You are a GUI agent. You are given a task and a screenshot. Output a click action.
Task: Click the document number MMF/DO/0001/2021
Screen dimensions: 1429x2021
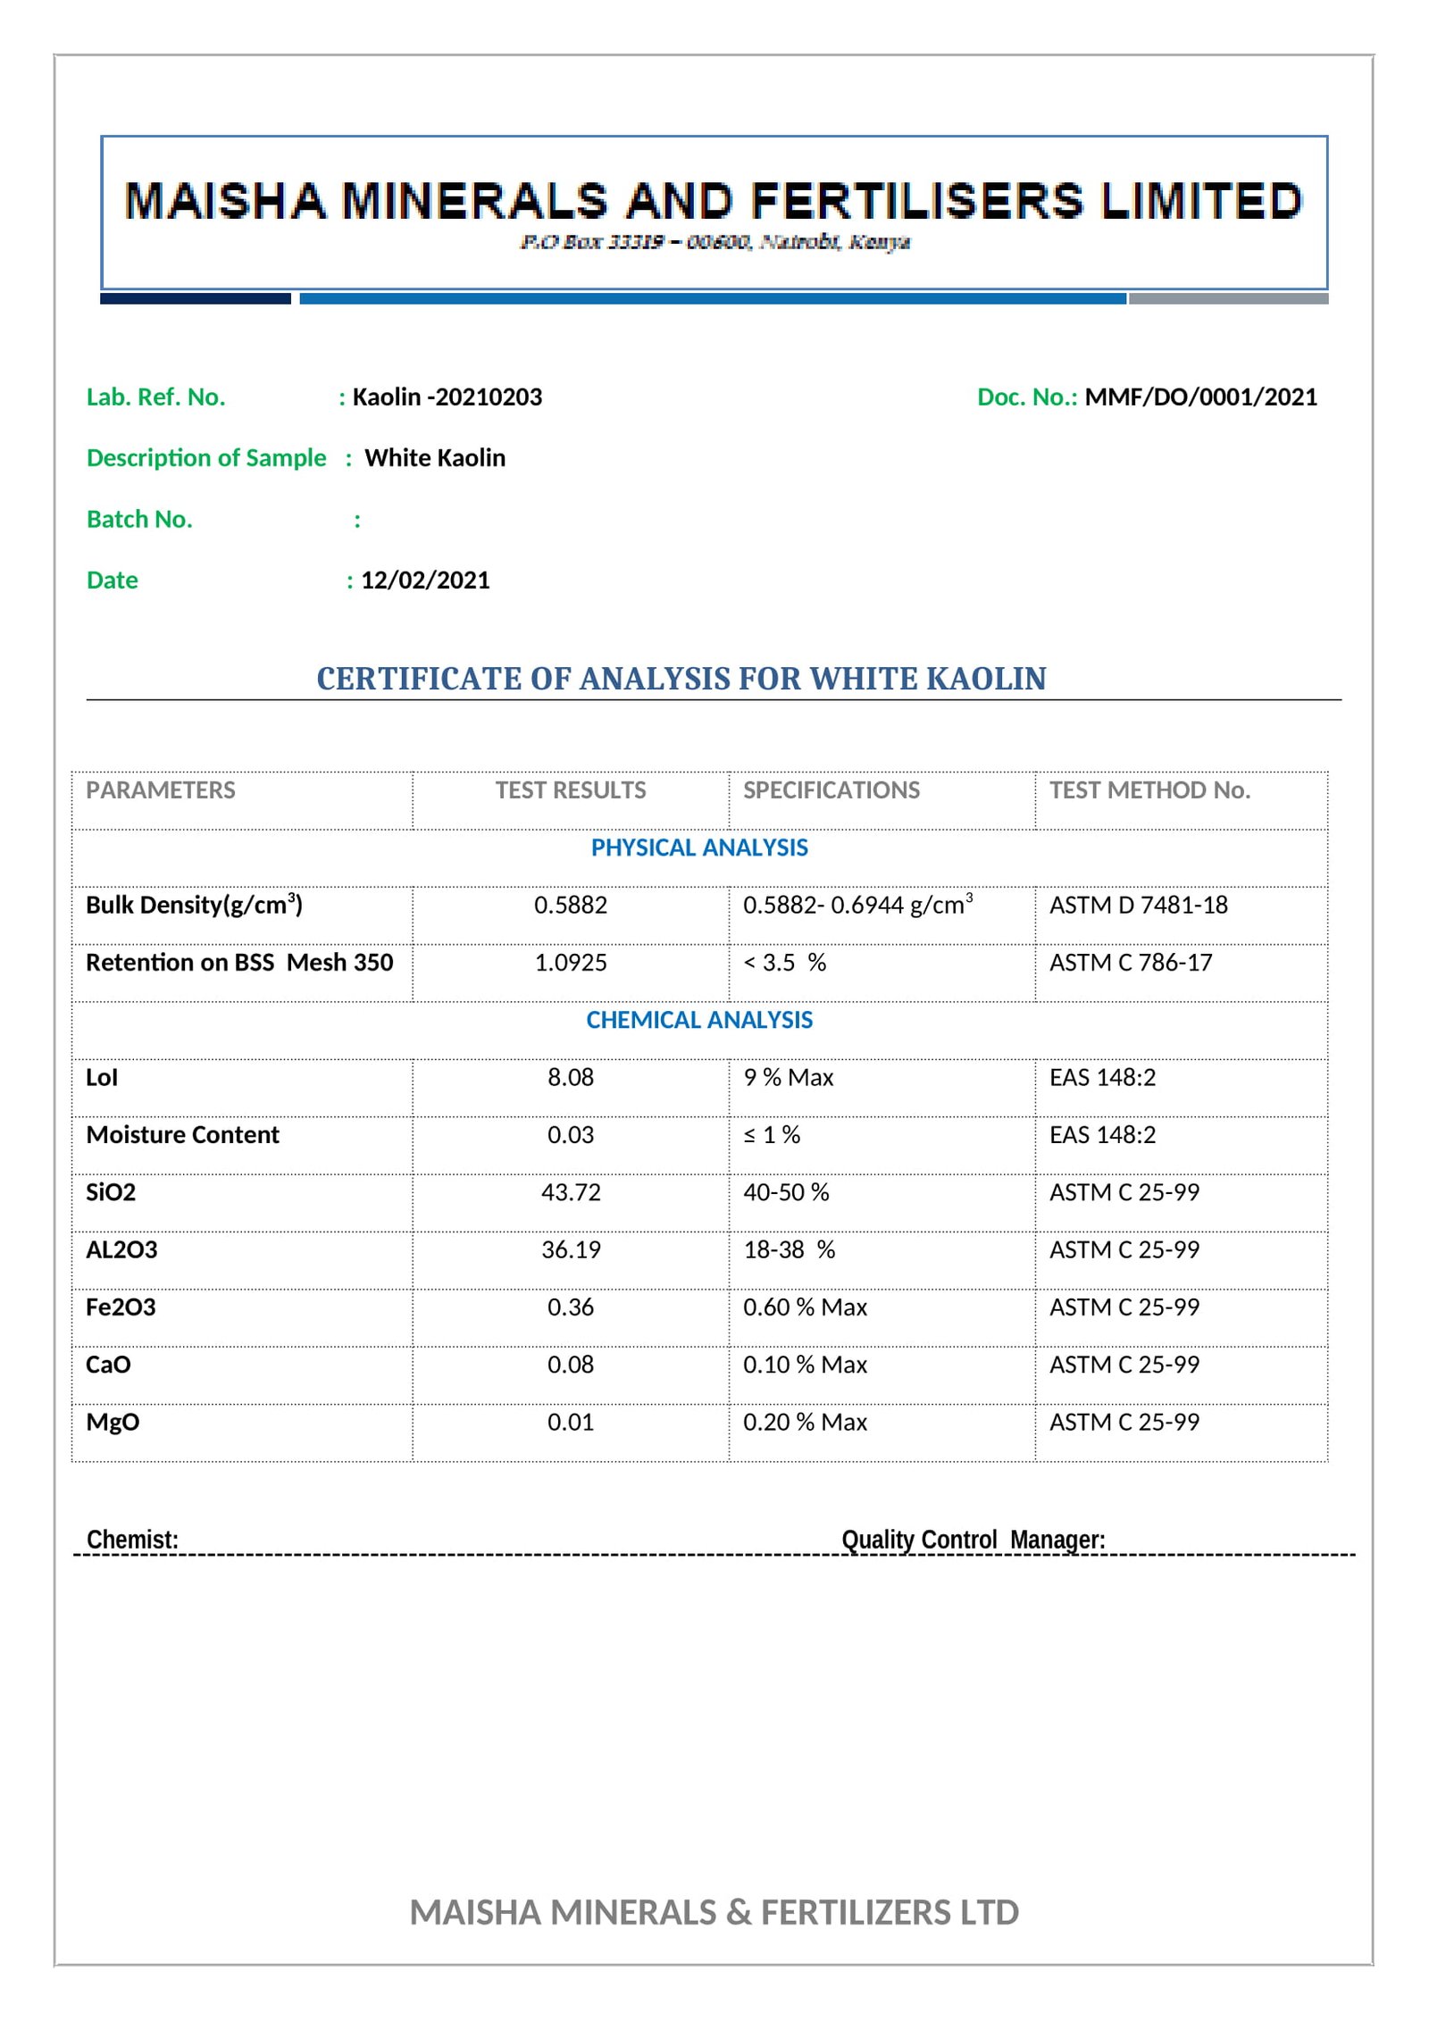(x=1200, y=397)
